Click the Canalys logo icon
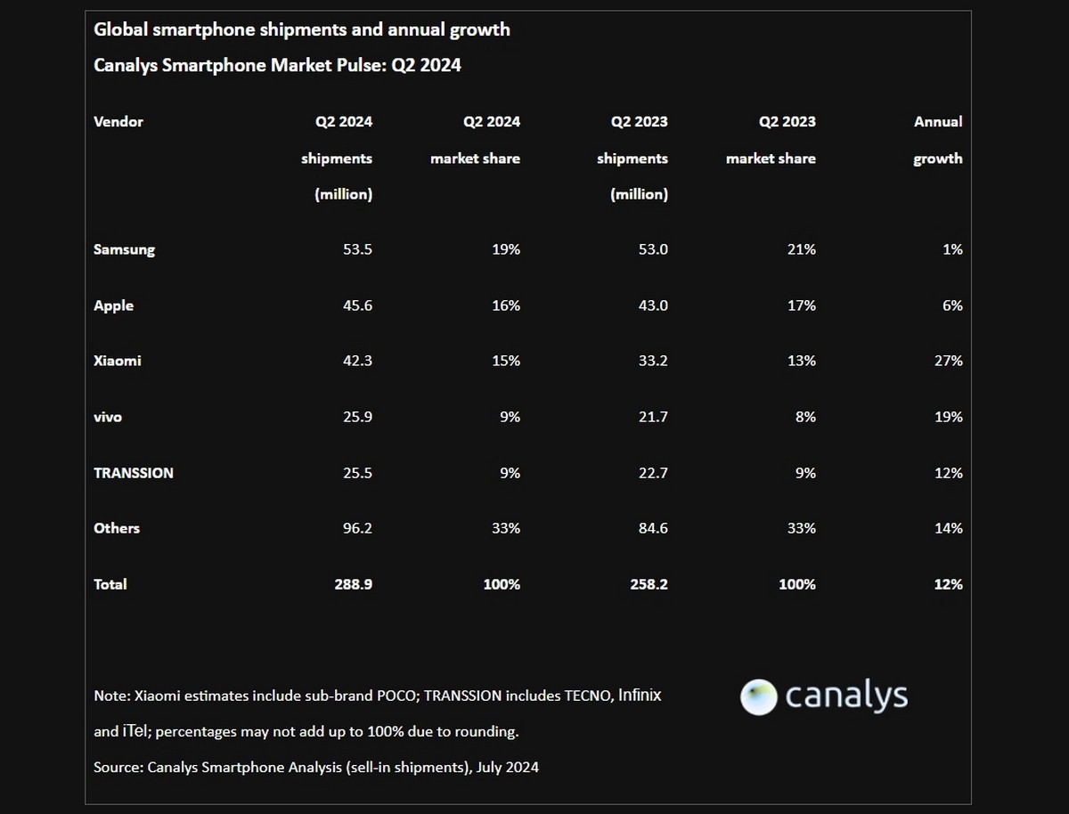1069x814 pixels. tap(759, 696)
